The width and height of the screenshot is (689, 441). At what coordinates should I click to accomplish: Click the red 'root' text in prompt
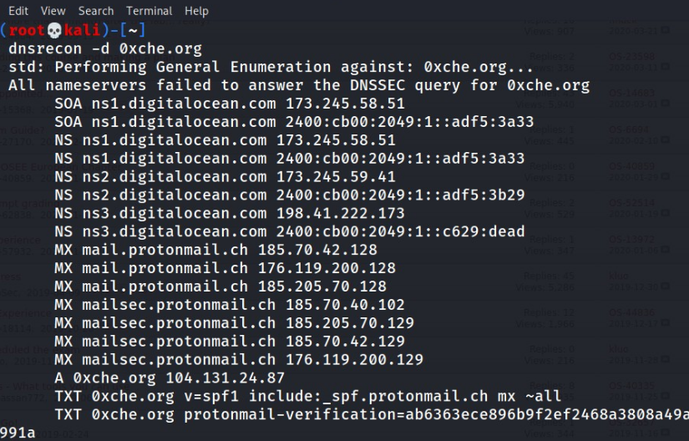[28, 31]
